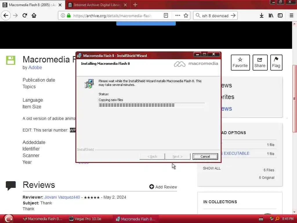Submit the search with the arrow button

[x=233, y=16]
